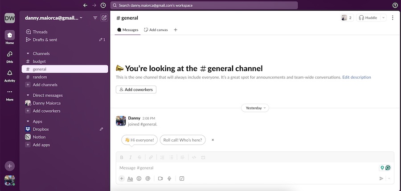Toggle italic formatting
The height and width of the screenshot is (191, 401).
coord(131,158)
